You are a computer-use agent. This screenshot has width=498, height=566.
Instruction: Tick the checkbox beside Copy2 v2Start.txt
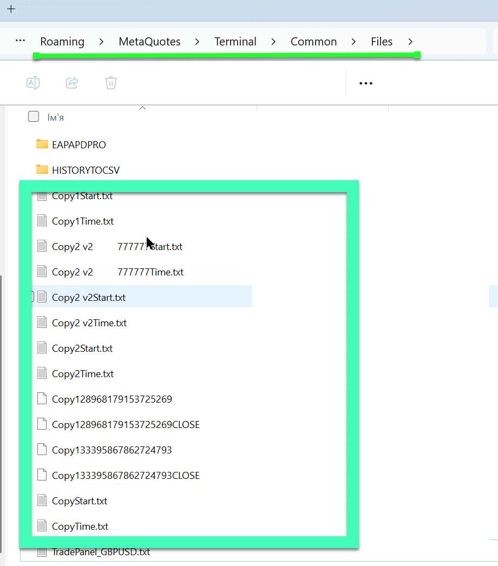click(32, 297)
